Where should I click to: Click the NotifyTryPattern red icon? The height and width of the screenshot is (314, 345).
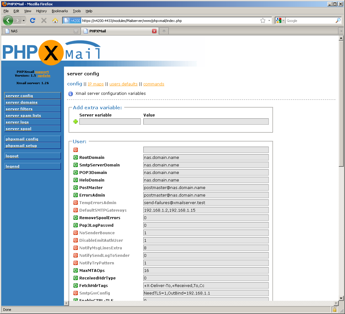coord(76,263)
